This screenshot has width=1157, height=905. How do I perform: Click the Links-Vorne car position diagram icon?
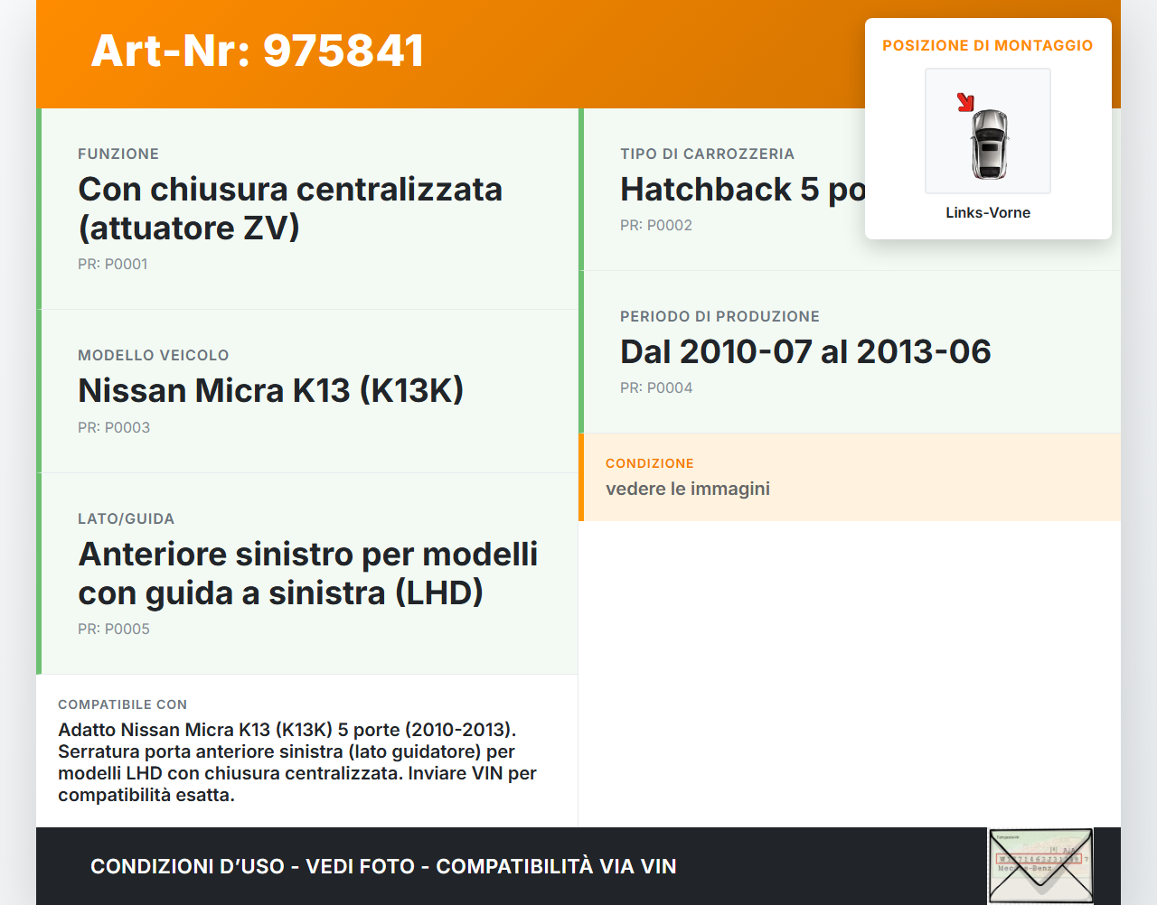(987, 131)
